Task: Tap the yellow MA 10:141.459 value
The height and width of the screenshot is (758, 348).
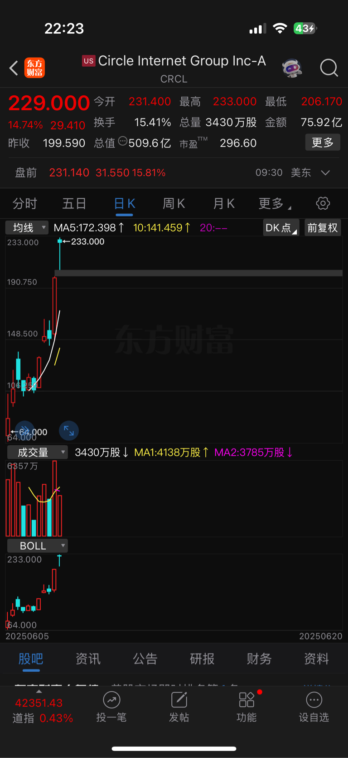Action: (x=162, y=227)
